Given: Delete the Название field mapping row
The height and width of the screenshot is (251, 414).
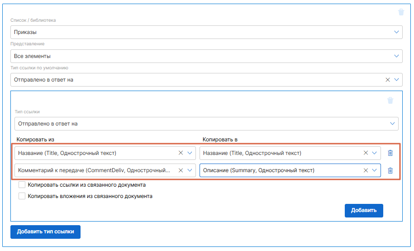Looking at the screenshot, I should point(390,153).
